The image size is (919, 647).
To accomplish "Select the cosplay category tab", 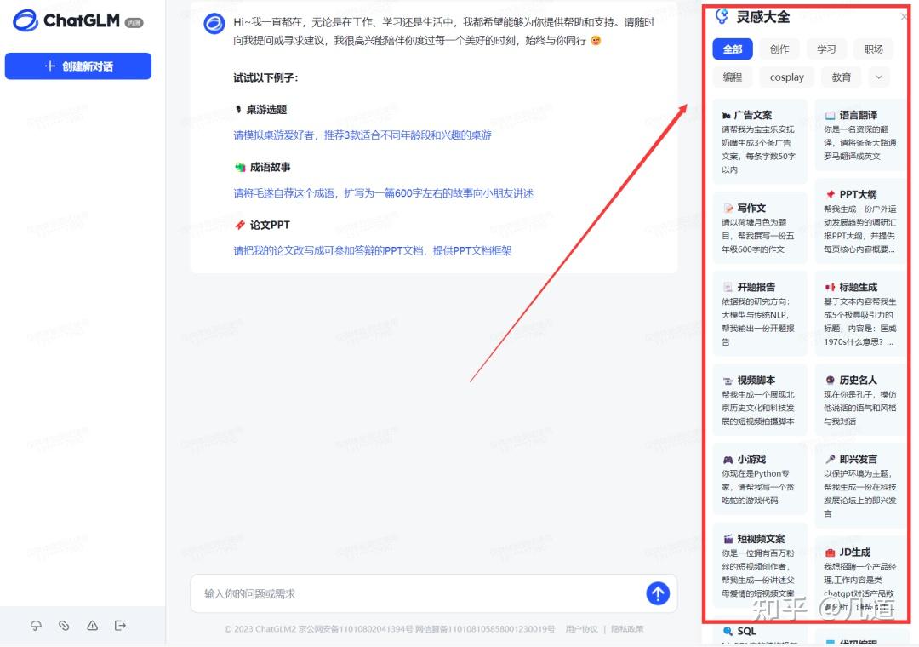I will [786, 77].
